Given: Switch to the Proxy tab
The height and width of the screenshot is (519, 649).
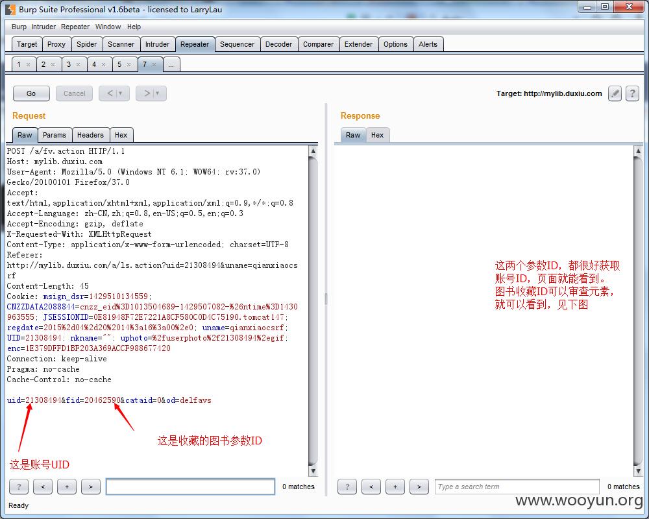Looking at the screenshot, I should [x=56, y=44].
